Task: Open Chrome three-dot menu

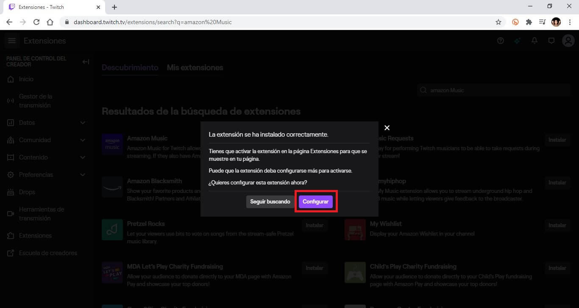Action: tap(570, 22)
